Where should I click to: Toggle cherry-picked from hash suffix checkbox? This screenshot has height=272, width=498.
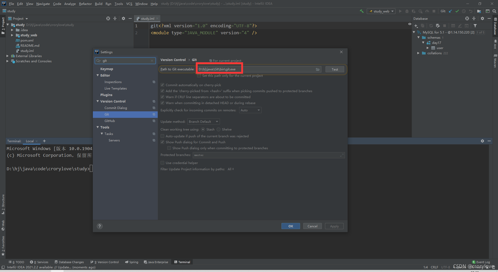point(162,91)
